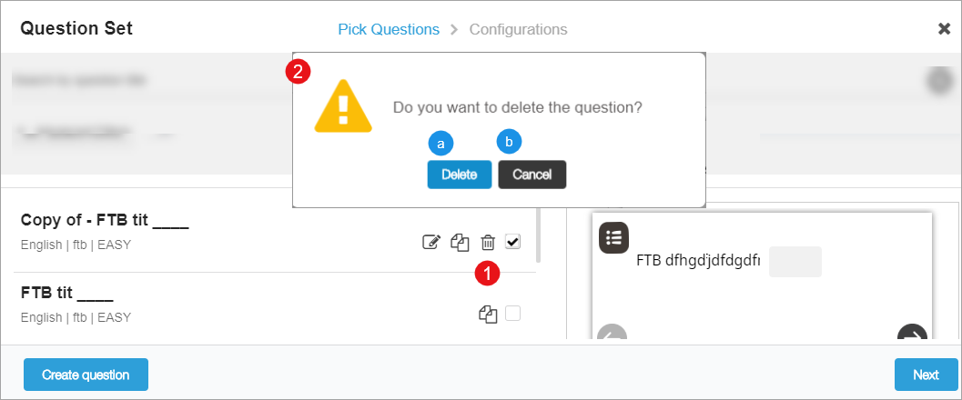Proceed with the Next button
The width and height of the screenshot is (962, 400).
(x=926, y=375)
